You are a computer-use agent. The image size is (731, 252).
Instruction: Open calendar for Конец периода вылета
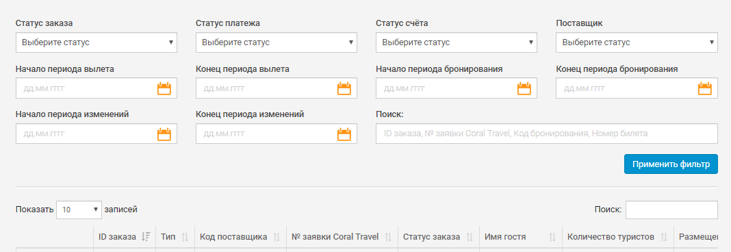tap(344, 88)
